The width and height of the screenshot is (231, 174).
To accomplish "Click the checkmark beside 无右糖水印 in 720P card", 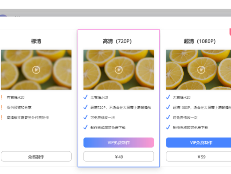I will click(x=86, y=97).
